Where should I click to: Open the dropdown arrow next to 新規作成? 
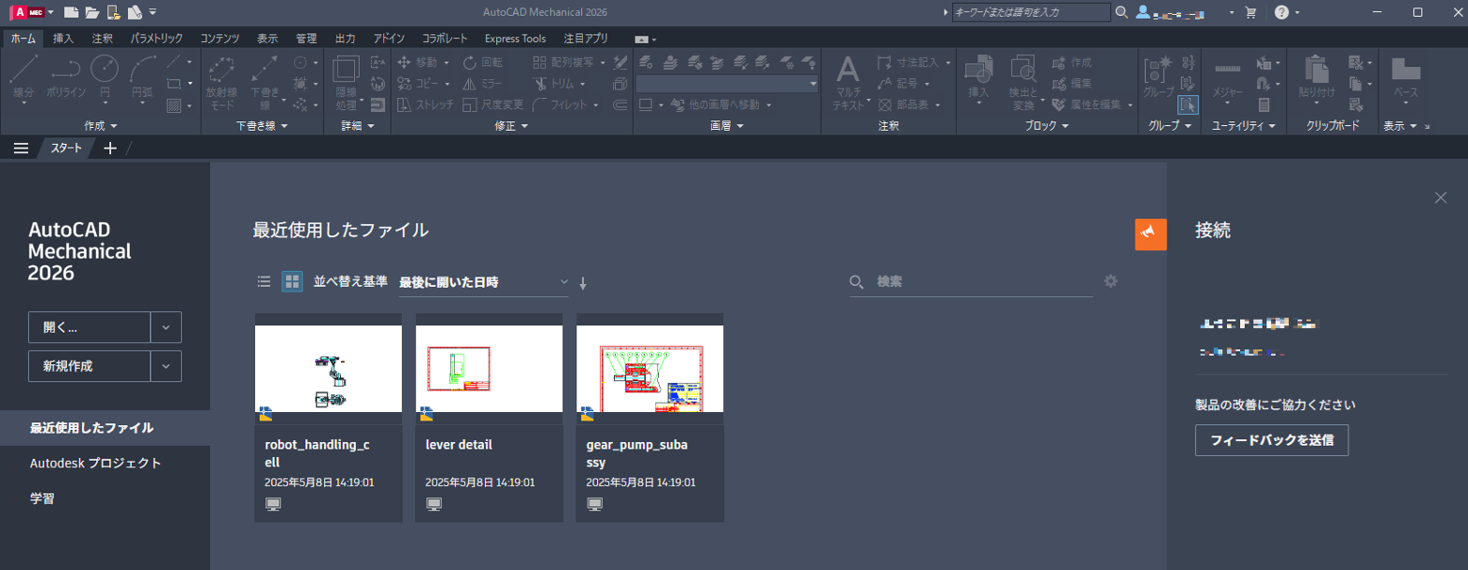click(166, 366)
